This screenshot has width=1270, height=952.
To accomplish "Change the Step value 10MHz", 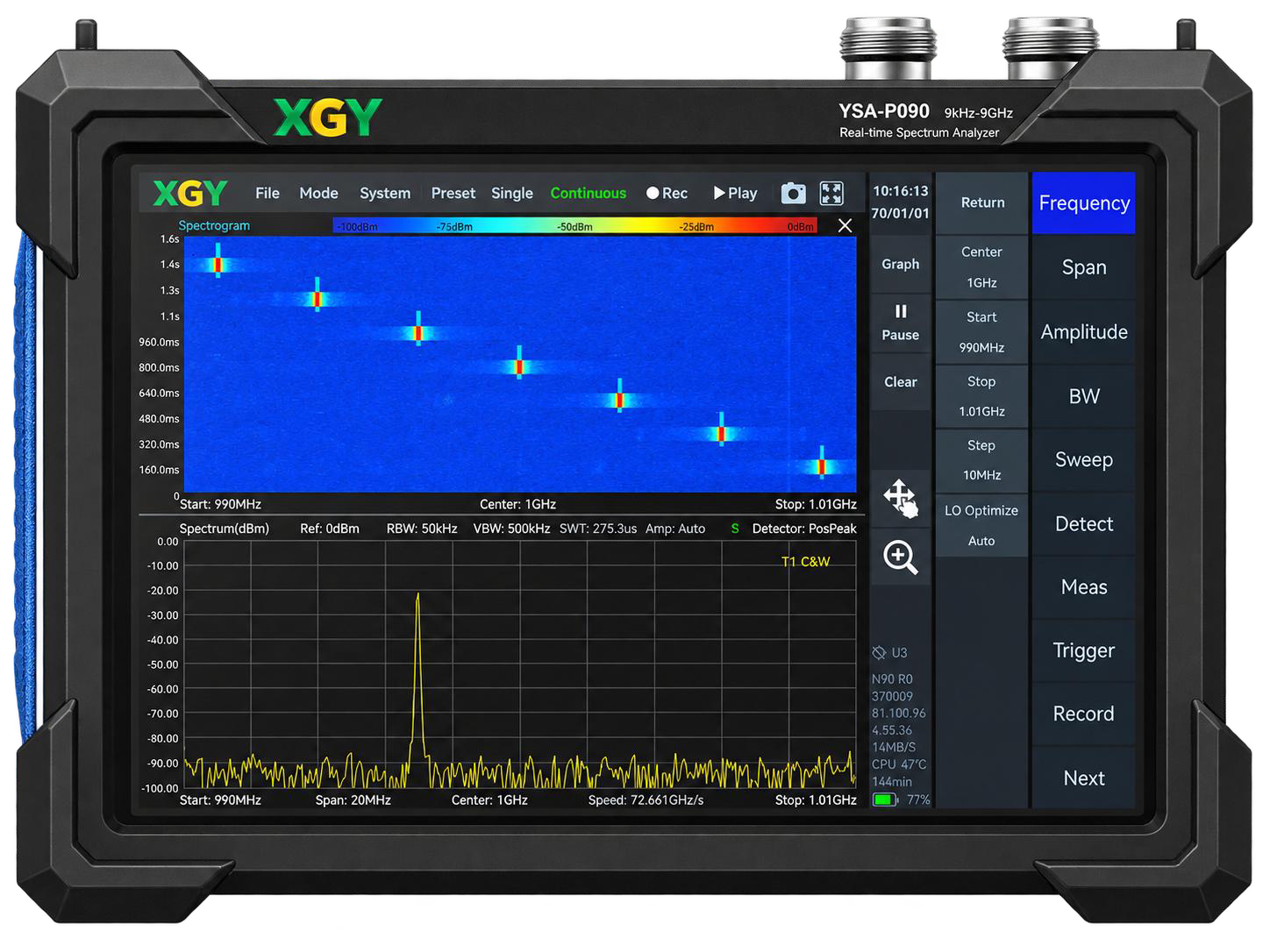I will pyautogui.click(x=982, y=460).
